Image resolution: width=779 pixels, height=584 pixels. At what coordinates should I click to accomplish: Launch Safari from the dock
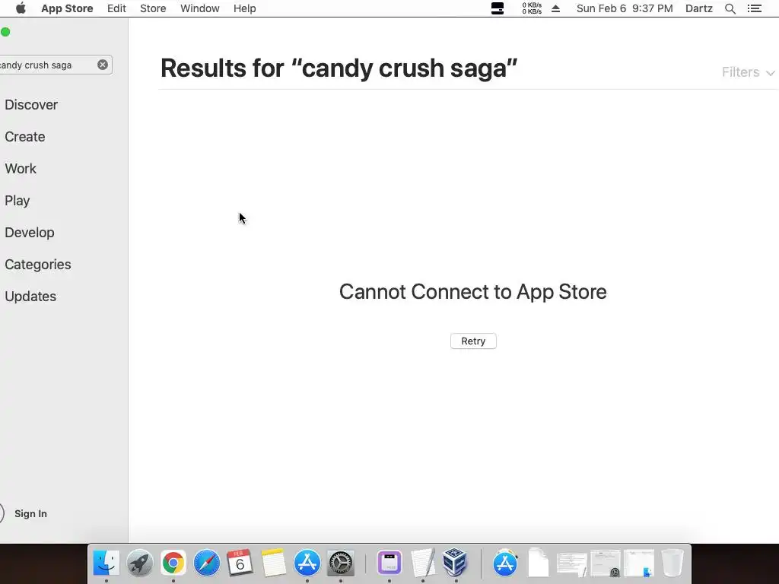coord(207,563)
